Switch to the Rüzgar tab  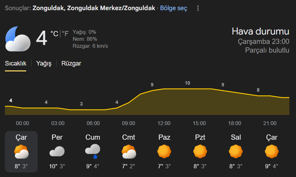[x=71, y=63]
